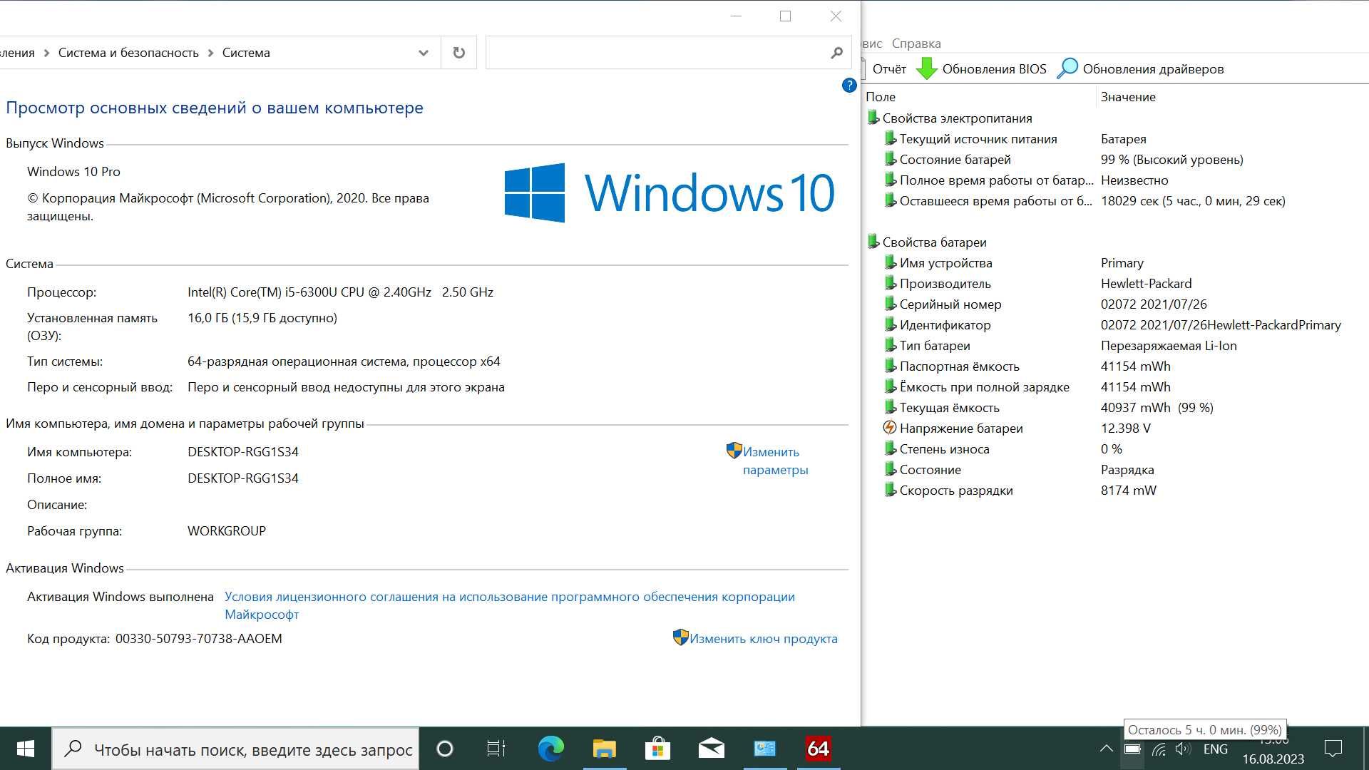
Task: Click the taskbar search box
Action: pos(235,749)
